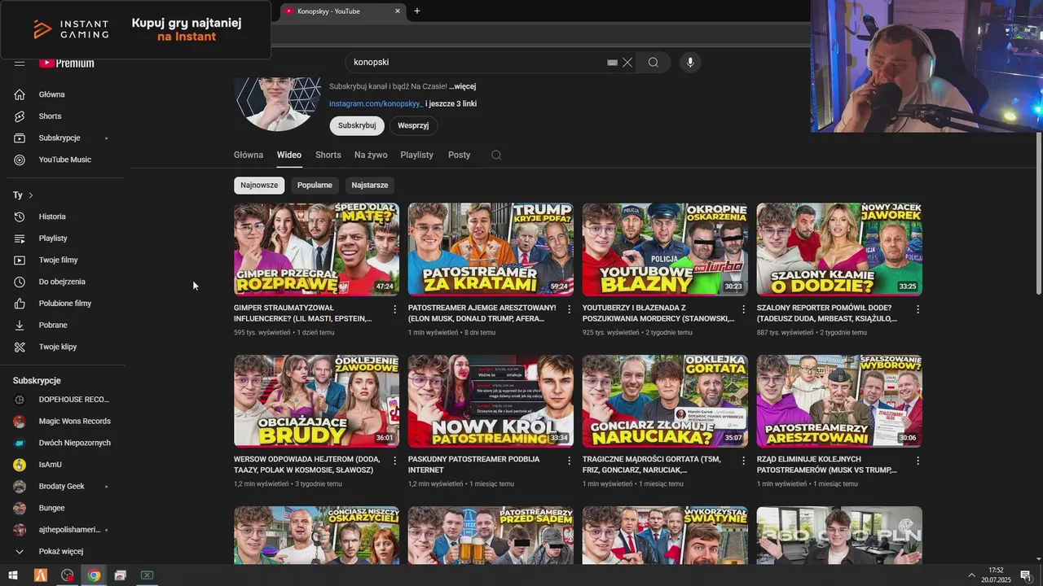
Task: Open Posty channel tab
Action: pyautogui.click(x=460, y=155)
